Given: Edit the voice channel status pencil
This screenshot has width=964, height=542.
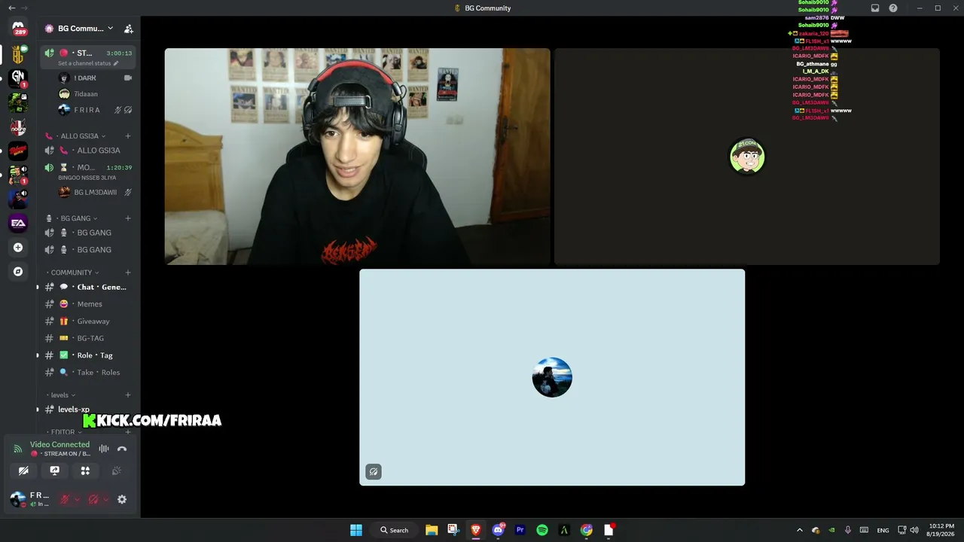Looking at the screenshot, I should coord(115,63).
